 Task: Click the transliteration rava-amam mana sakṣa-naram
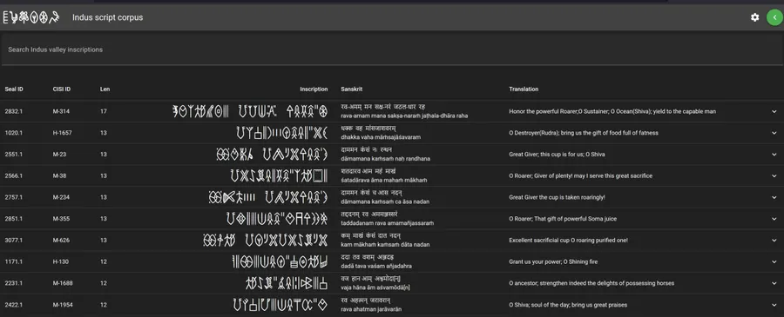click(404, 116)
